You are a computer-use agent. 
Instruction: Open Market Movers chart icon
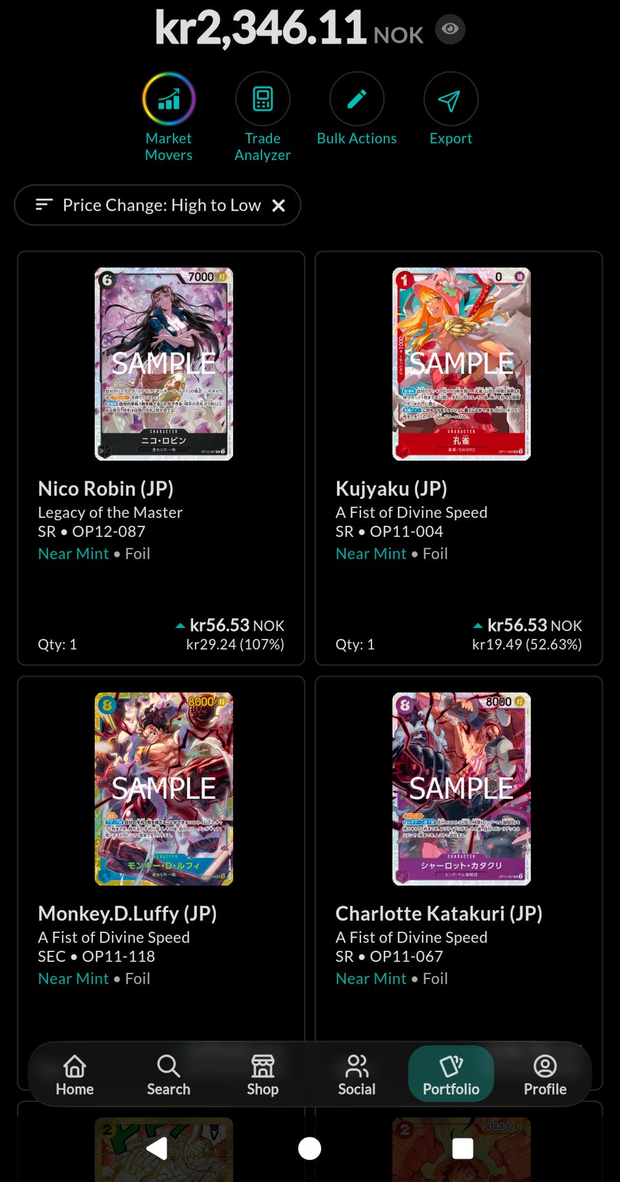(169, 99)
